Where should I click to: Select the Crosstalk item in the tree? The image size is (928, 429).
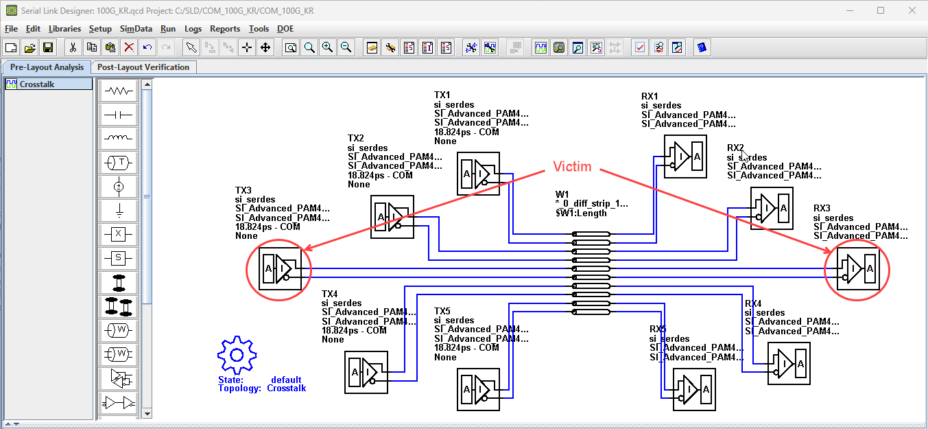(x=37, y=84)
